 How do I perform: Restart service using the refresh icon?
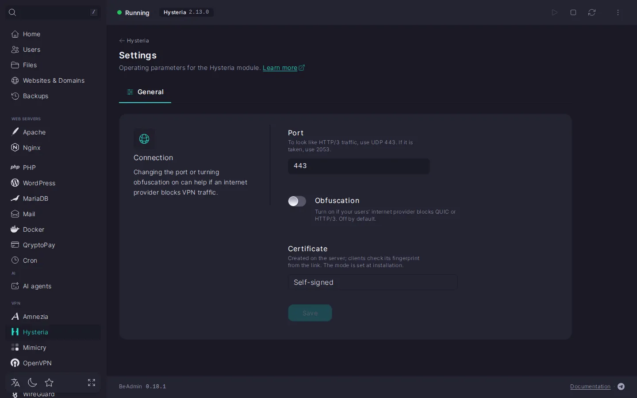[x=592, y=12]
